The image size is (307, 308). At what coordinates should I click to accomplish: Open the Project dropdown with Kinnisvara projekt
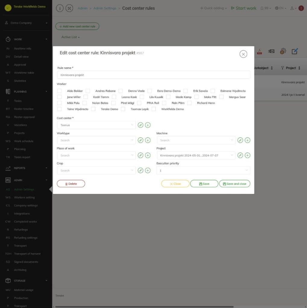tap(196, 155)
